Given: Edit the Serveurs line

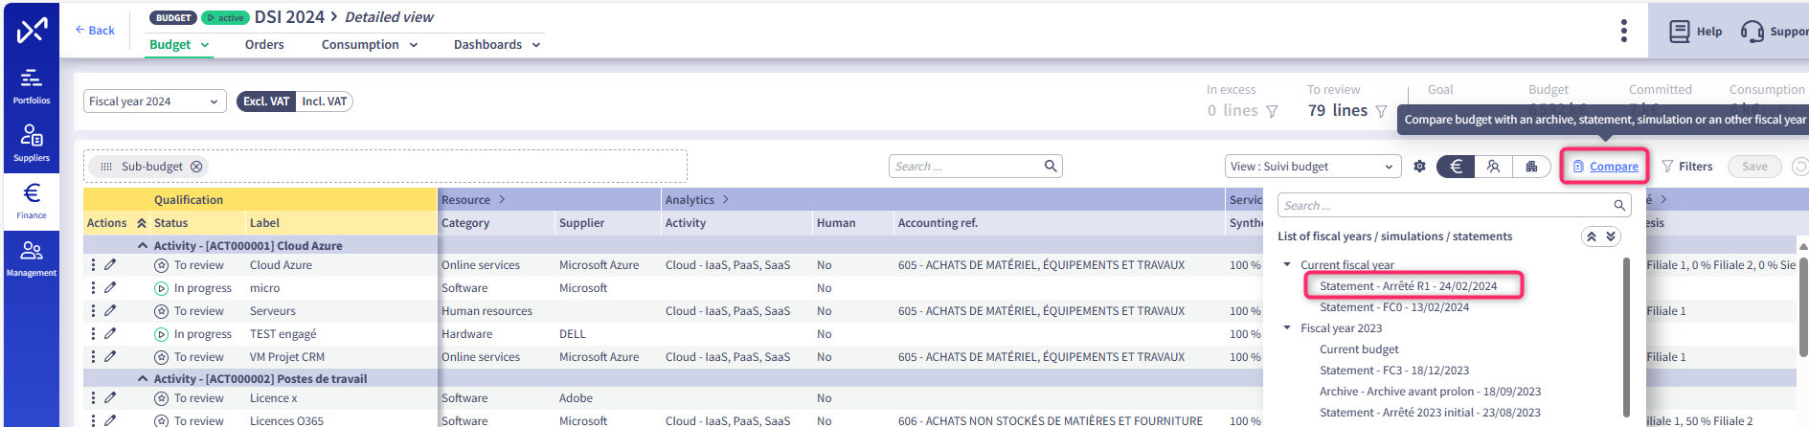Looking at the screenshot, I should tap(110, 311).
